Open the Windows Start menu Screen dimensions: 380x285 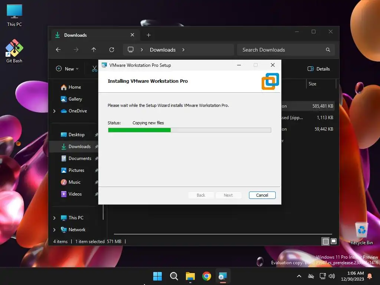click(x=157, y=276)
